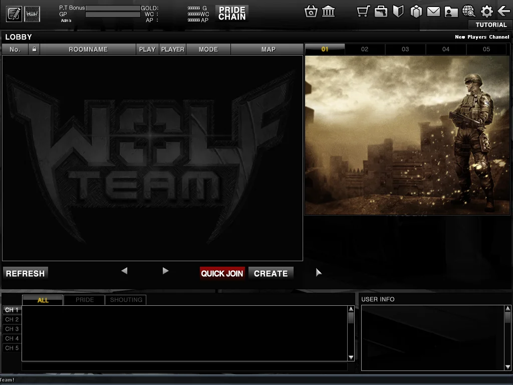This screenshot has height=385, width=513.
Task: Sort by the No. column header
Action: pyautogui.click(x=15, y=49)
